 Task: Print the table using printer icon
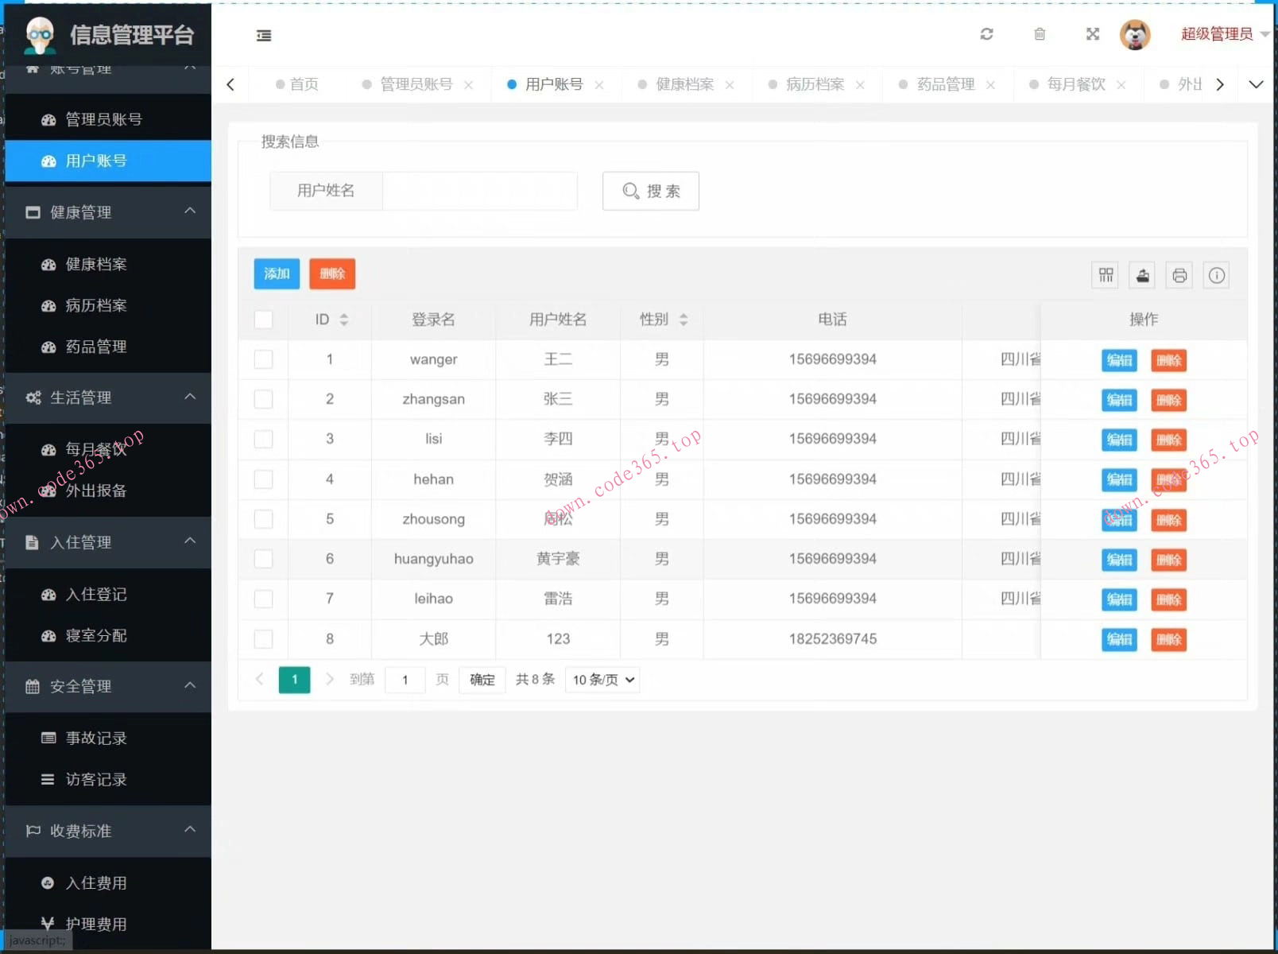point(1179,275)
